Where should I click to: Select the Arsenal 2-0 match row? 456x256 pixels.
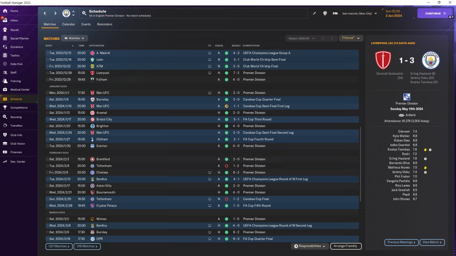click(x=202, y=113)
